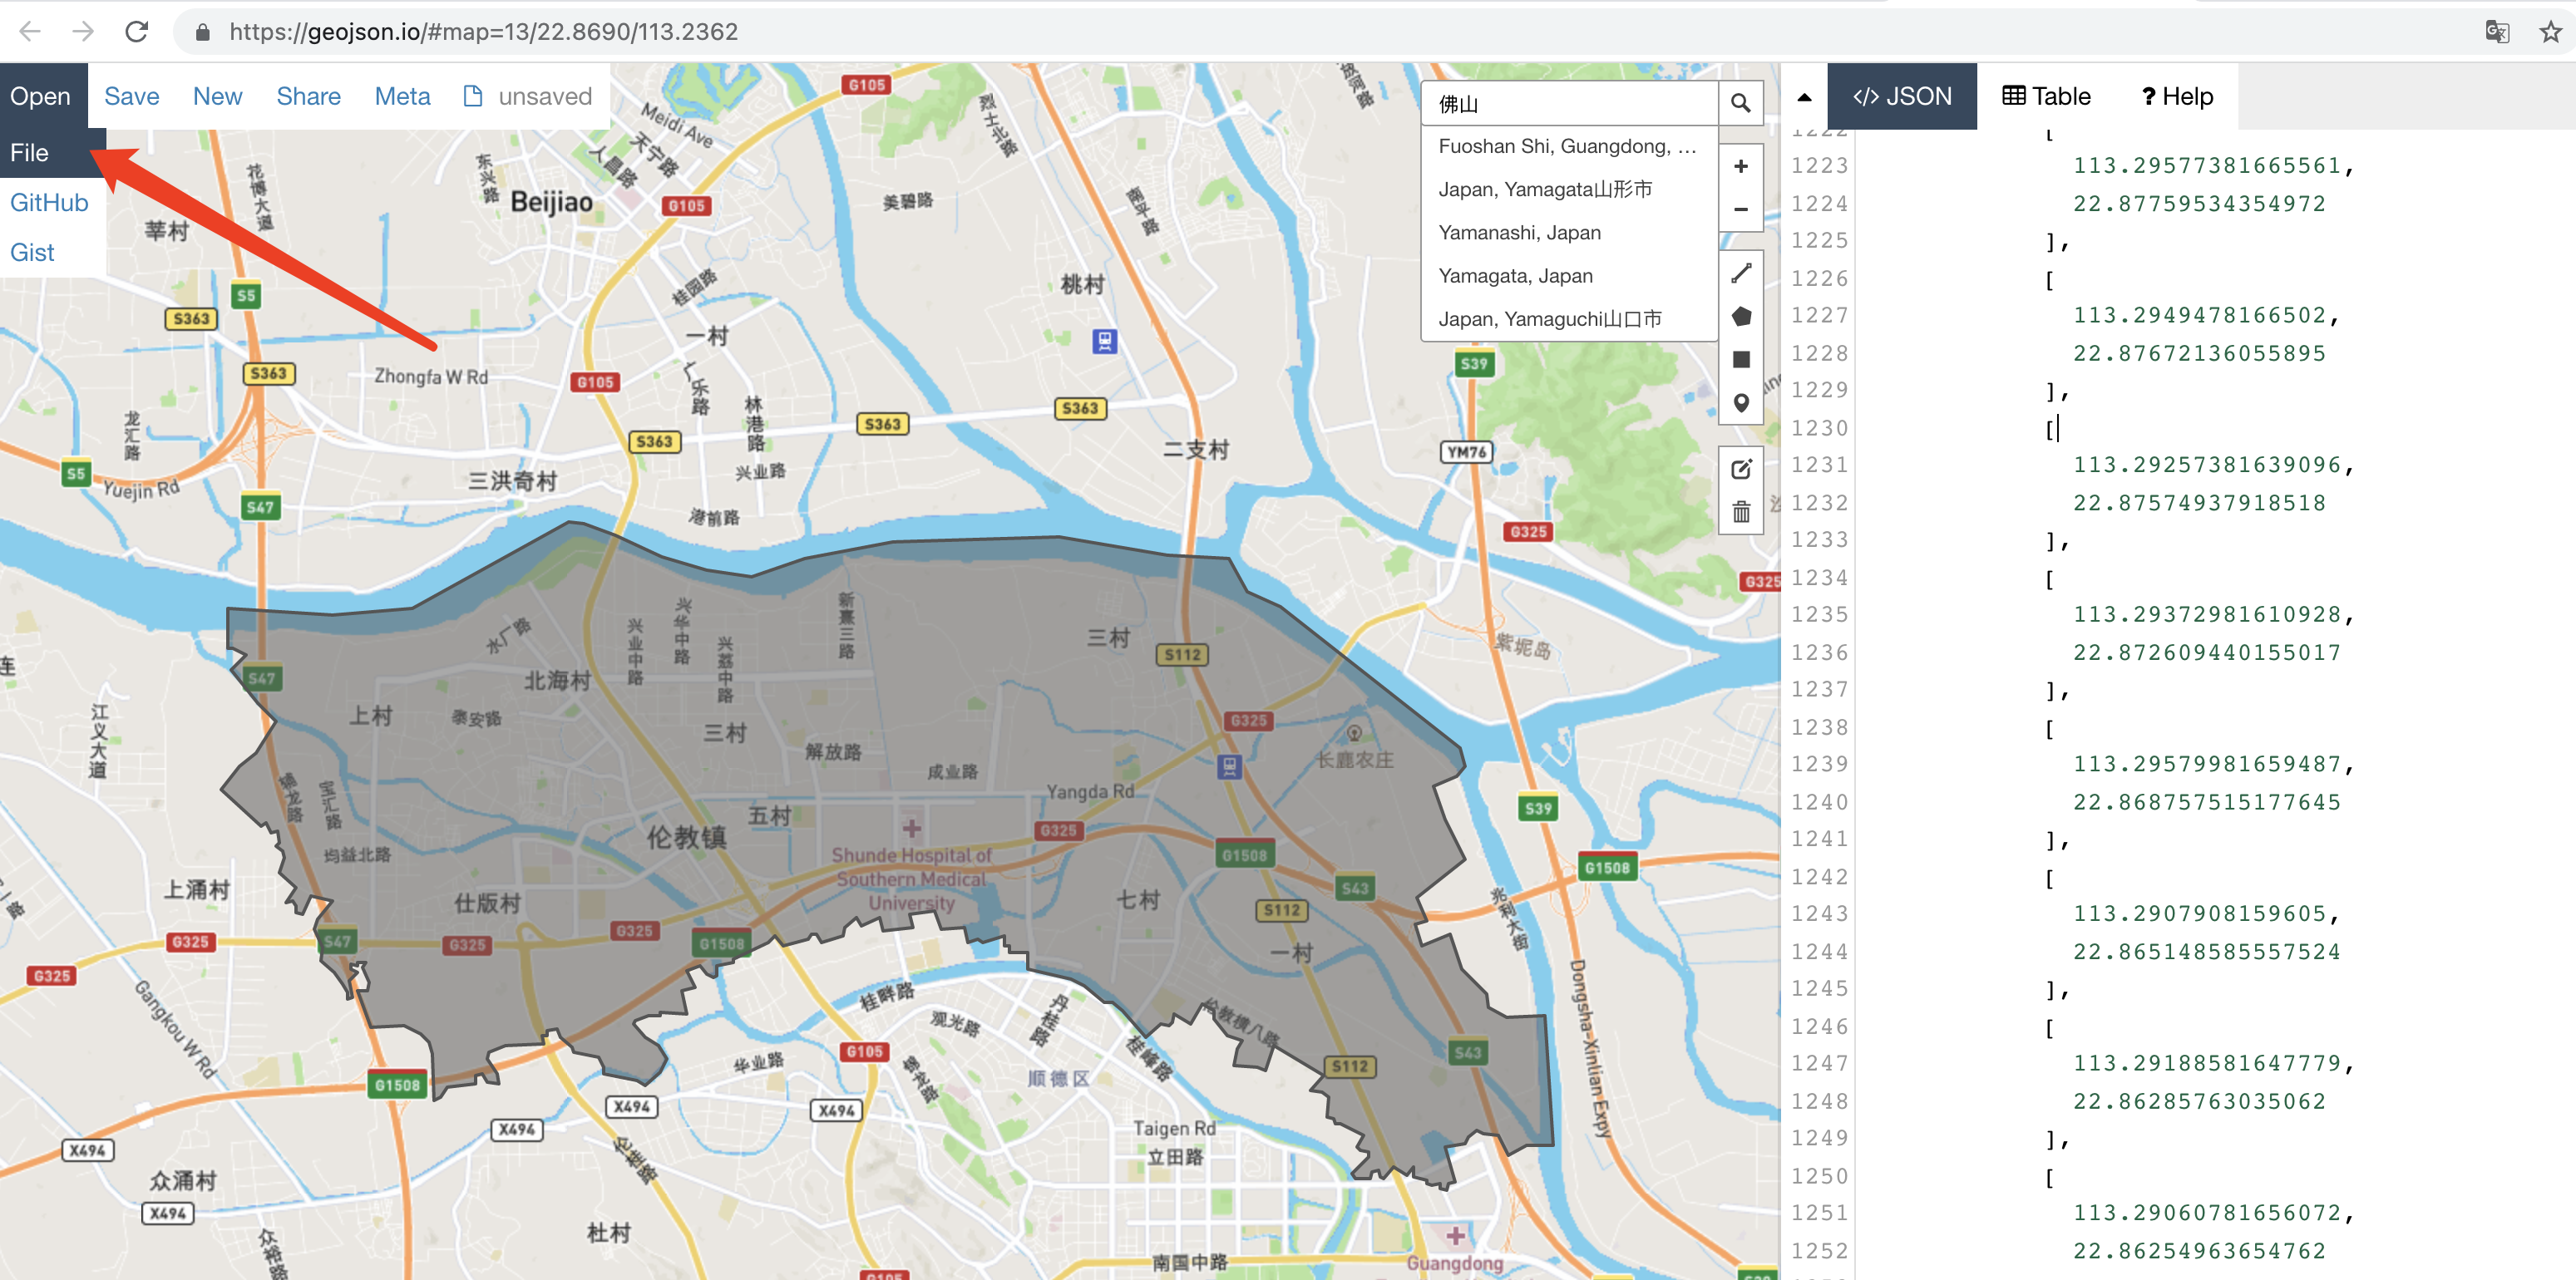
Task: Go forward using browser forward arrow
Action: tap(83, 31)
